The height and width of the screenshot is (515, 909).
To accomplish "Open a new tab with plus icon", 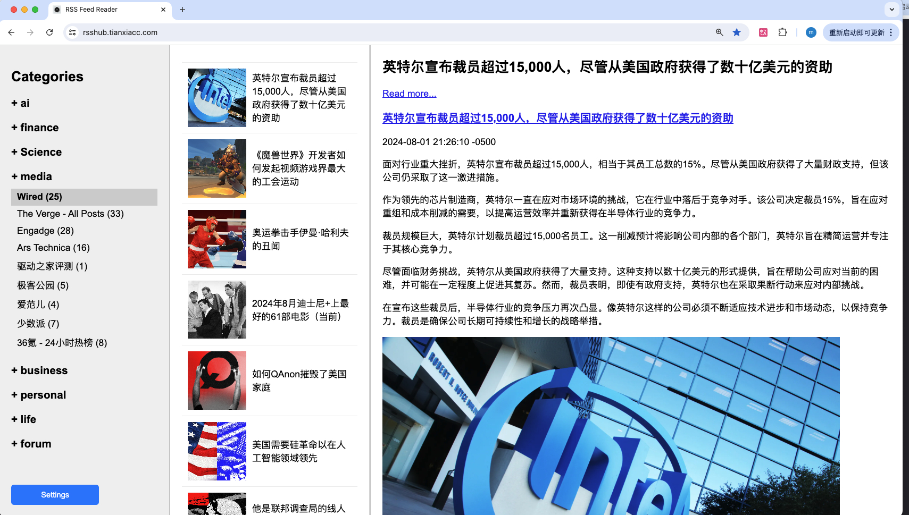I will click(x=182, y=10).
